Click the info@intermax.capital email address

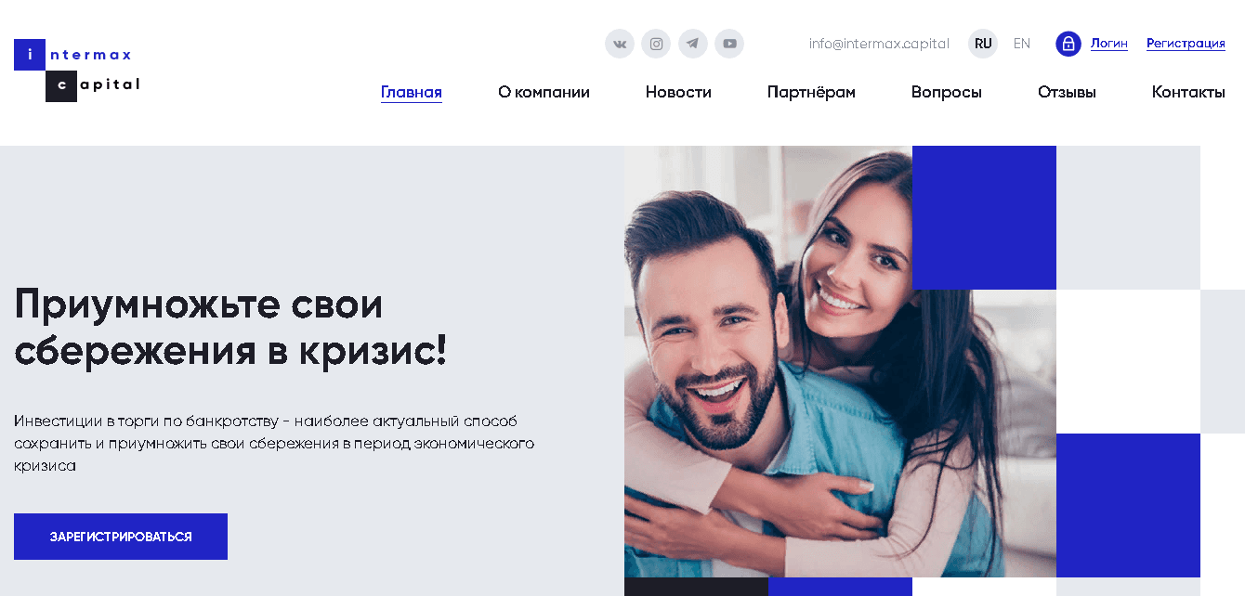pos(879,44)
